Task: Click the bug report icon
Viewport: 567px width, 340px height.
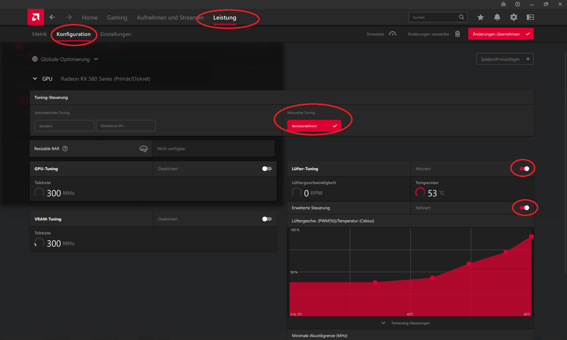Action: (x=503, y=4)
